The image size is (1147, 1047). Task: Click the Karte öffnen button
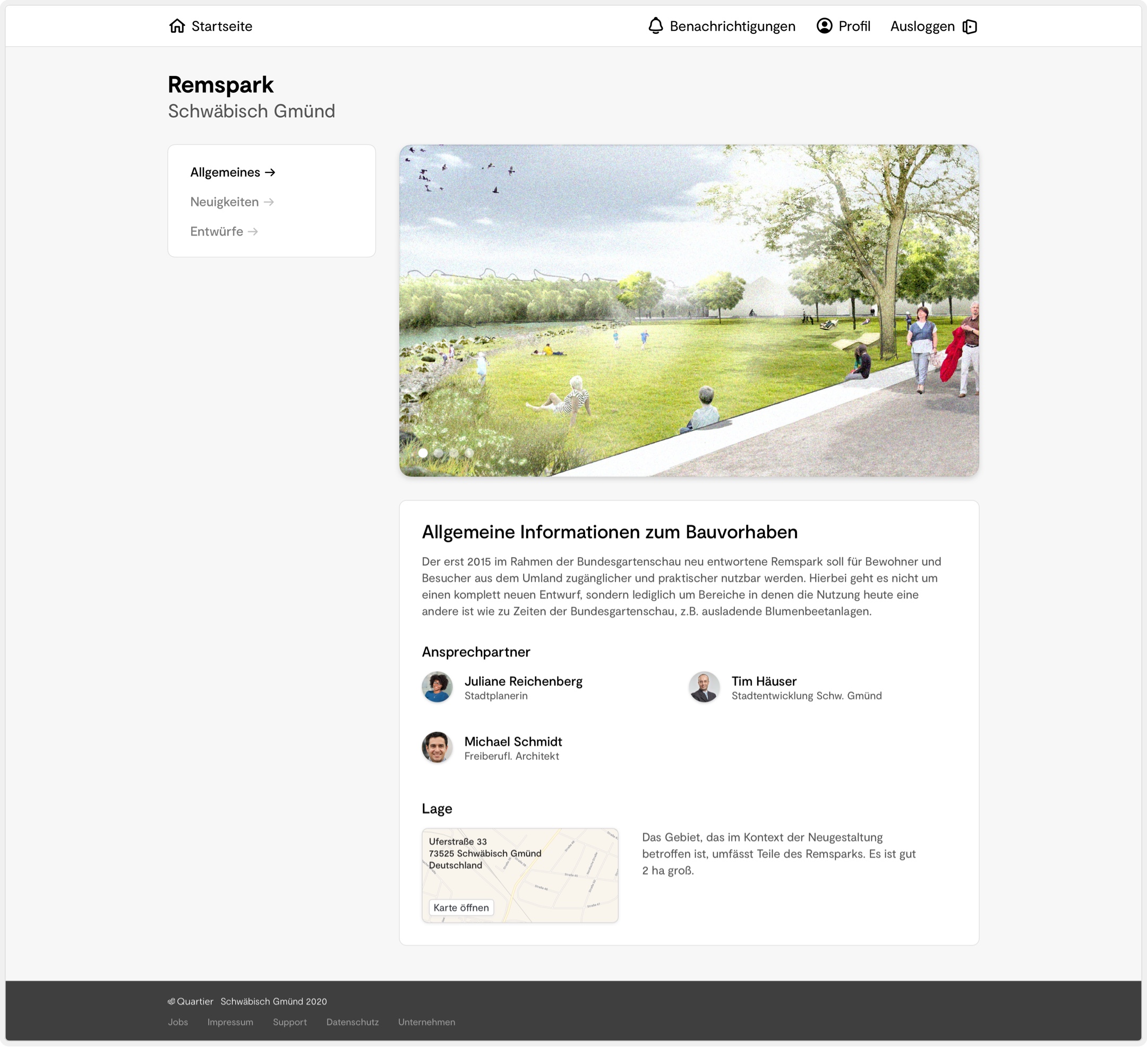(461, 907)
